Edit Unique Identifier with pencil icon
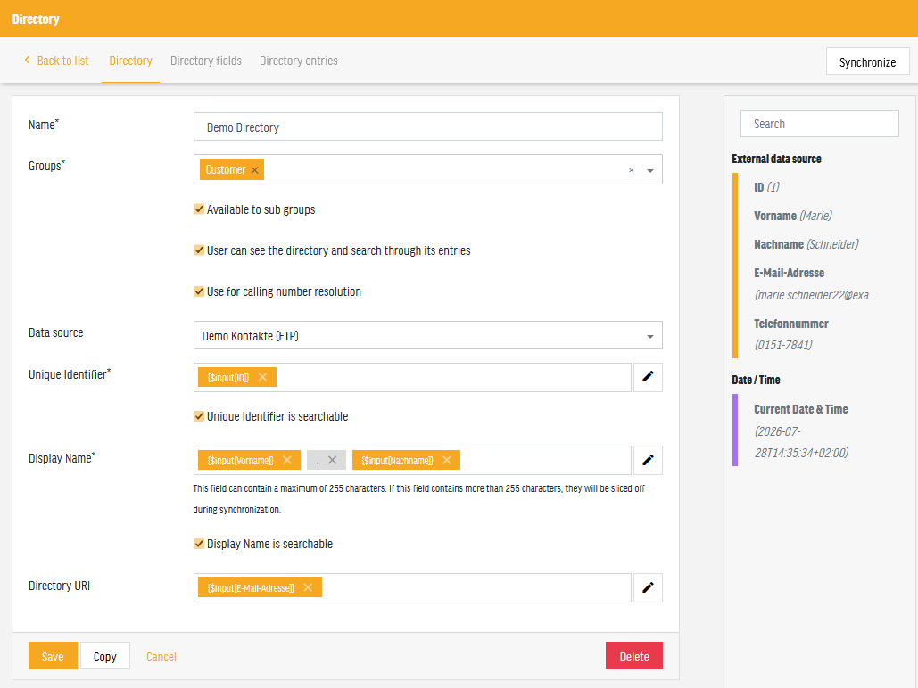Screen dimensions: 918x688 (x=648, y=377)
